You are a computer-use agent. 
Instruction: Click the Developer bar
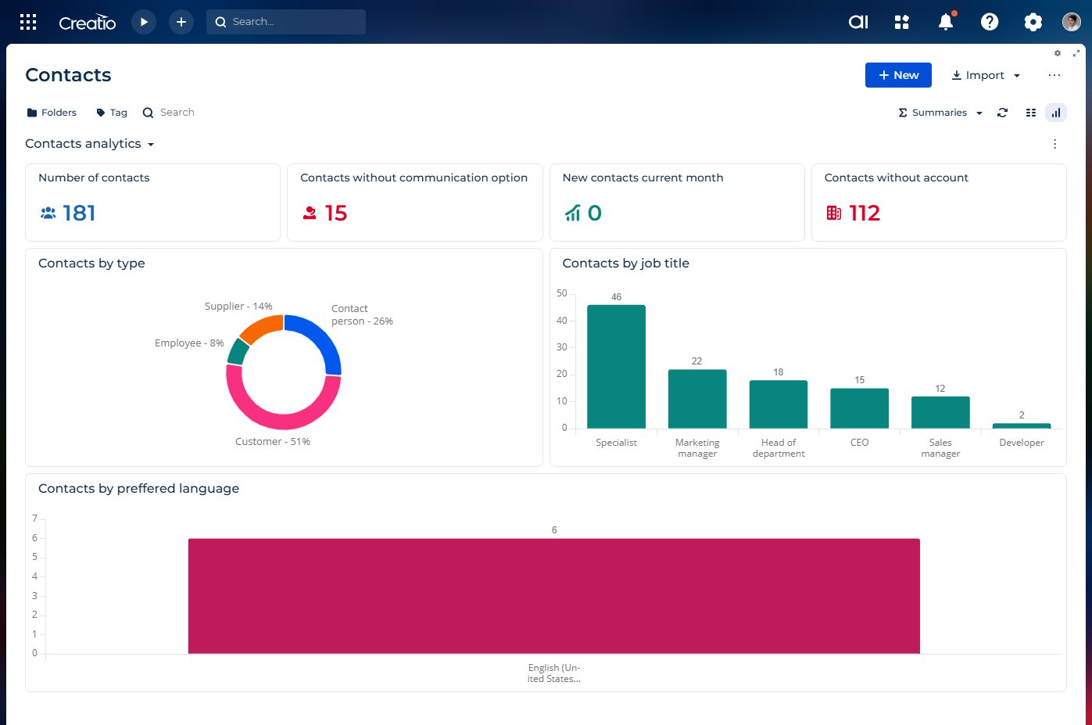pyautogui.click(x=1022, y=425)
